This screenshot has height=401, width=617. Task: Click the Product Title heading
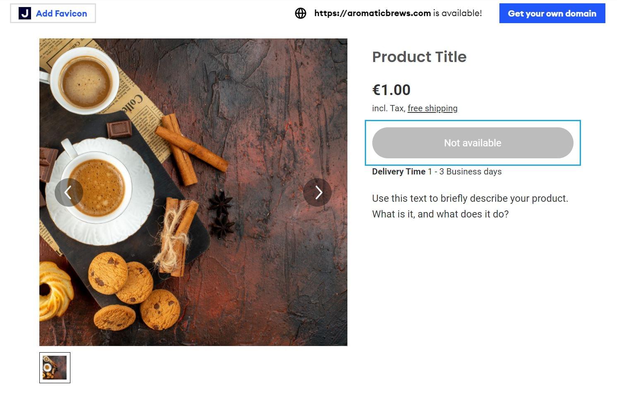[419, 57]
